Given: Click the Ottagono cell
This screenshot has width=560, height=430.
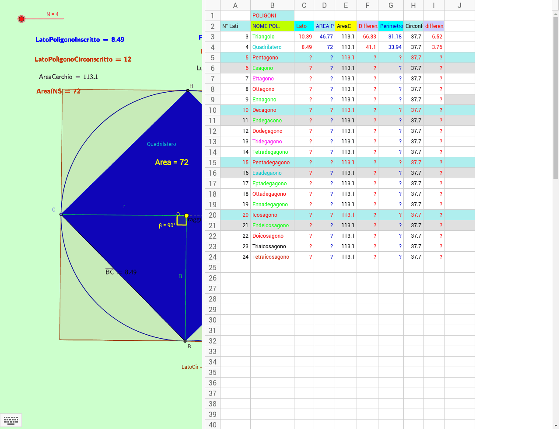Looking at the screenshot, I should point(273,89).
